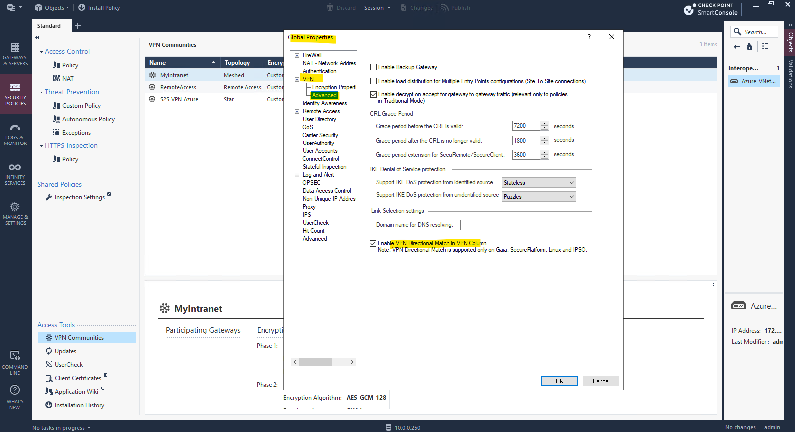795x432 pixels.
Task: Increase grace period before CRL valid
Action: coord(545,124)
